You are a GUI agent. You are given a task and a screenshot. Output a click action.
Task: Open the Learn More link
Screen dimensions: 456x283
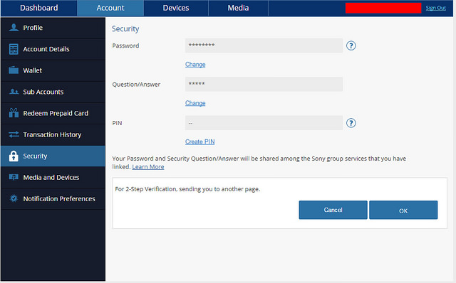(148, 167)
